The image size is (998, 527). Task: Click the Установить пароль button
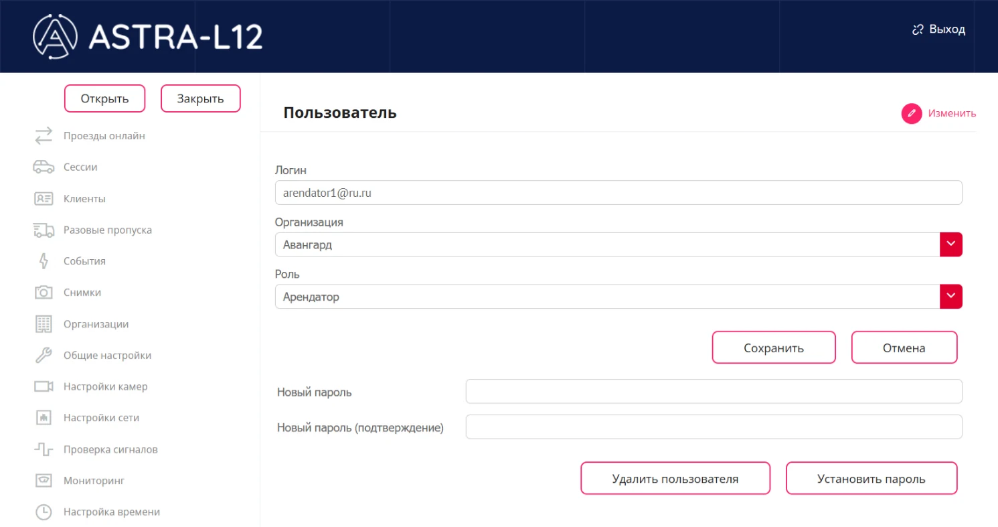point(871,478)
